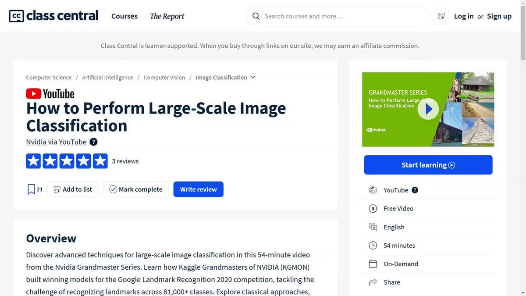This screenshot has width=526, height=296.
Task: Click the YouTube provider help icon in sidebar
Action: coord(415,190)
